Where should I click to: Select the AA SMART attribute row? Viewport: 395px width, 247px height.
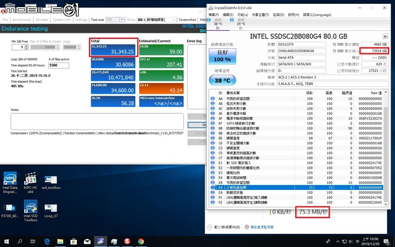point(296,99)
